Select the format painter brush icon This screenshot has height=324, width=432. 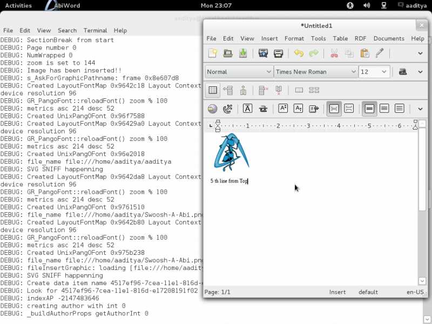380,53
